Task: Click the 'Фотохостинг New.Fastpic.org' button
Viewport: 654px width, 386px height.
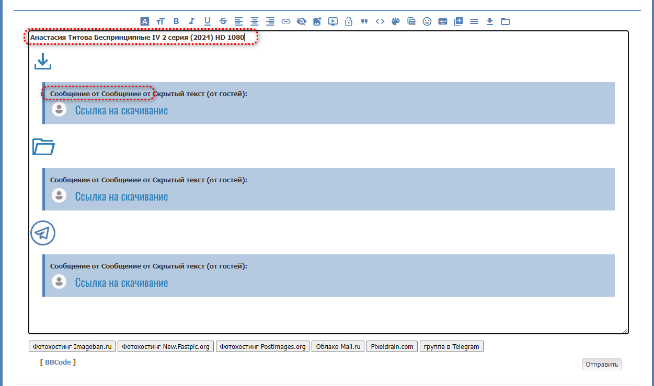Action: click(166, 346)
